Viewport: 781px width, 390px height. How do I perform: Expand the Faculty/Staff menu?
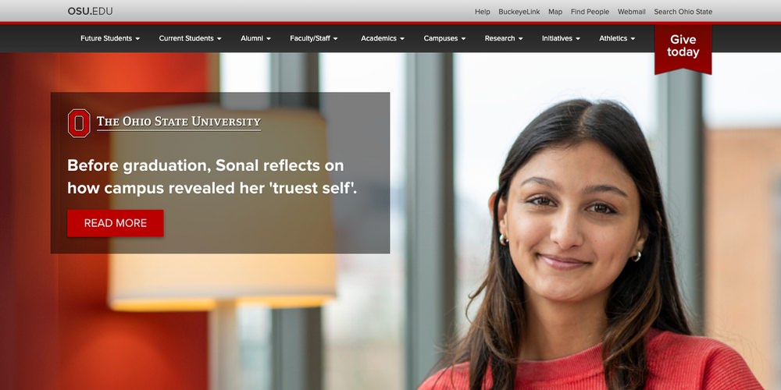(314, 38)
